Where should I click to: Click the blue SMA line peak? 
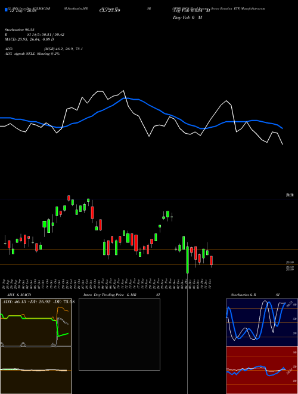[125, 98]
